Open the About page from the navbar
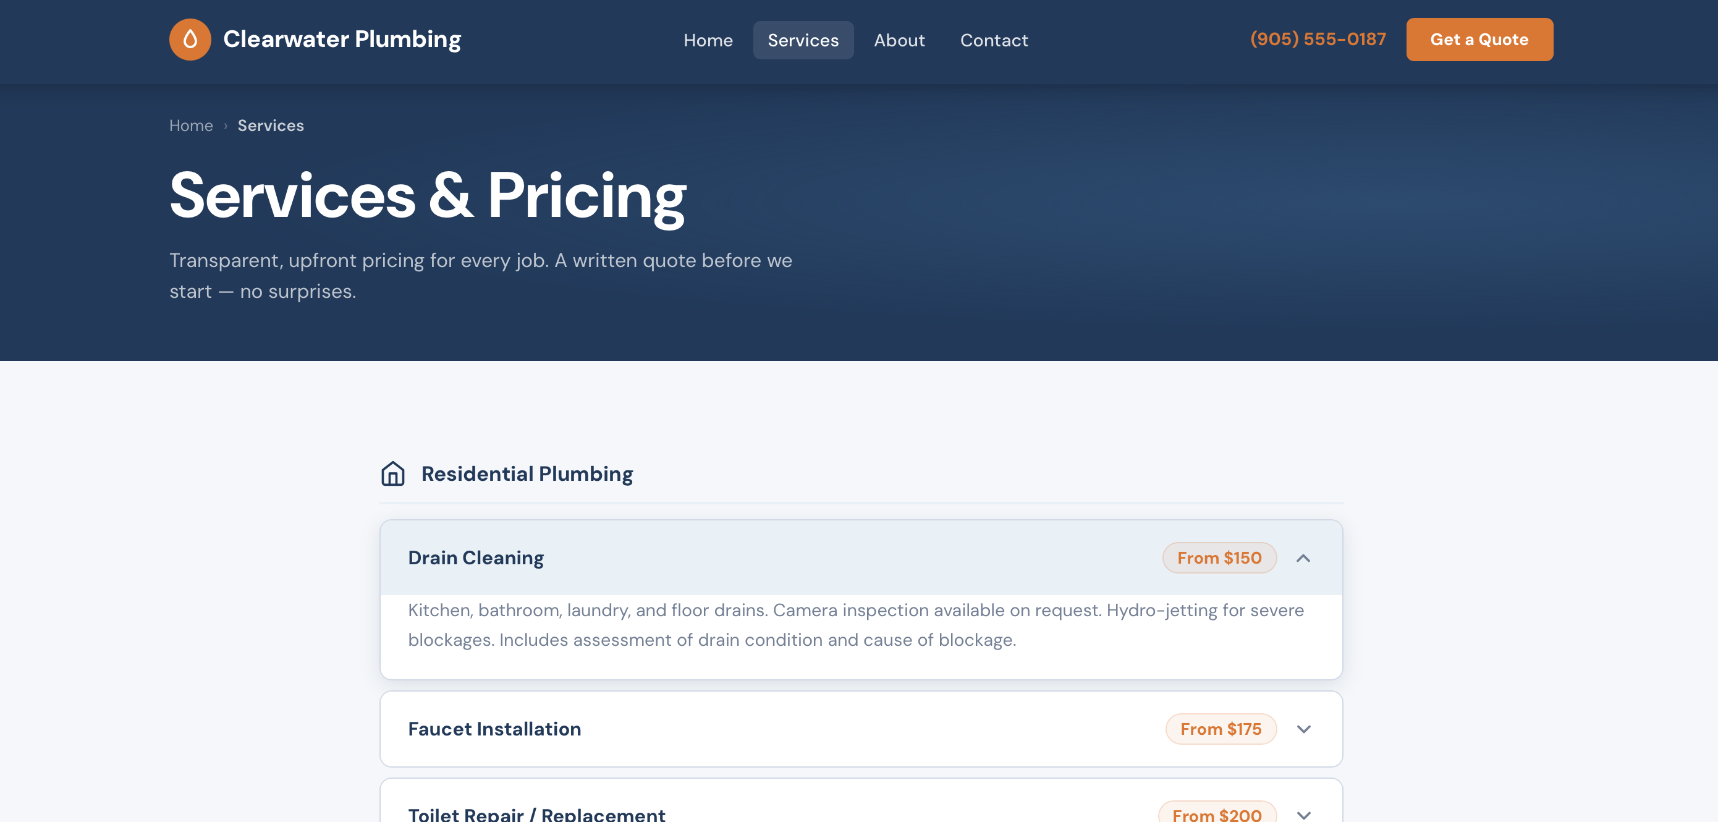 899,40
